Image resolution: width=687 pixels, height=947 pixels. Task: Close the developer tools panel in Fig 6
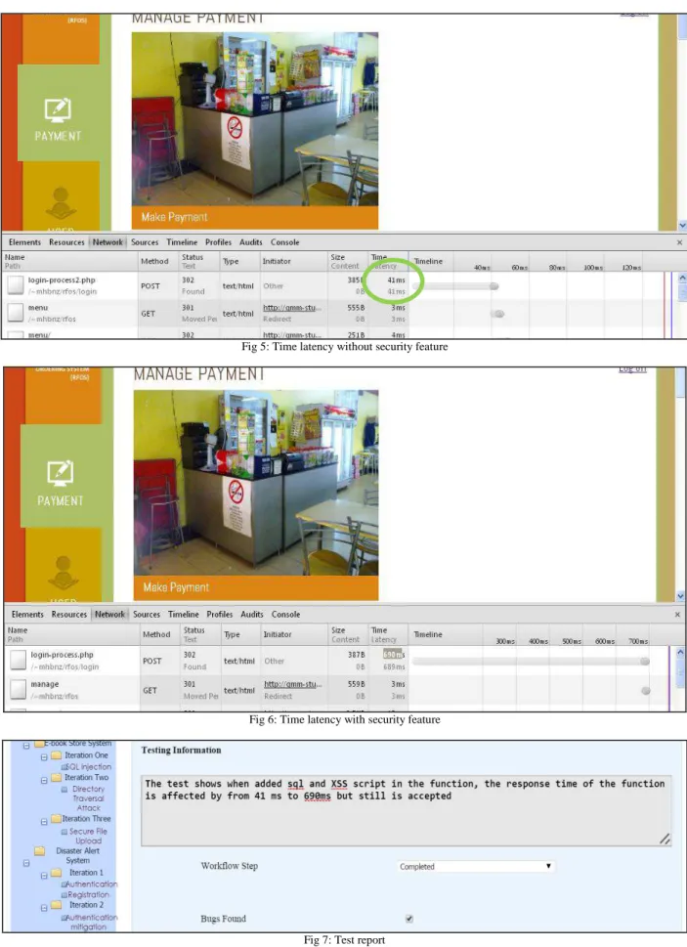pyautogui.click(x=677, y=614)
